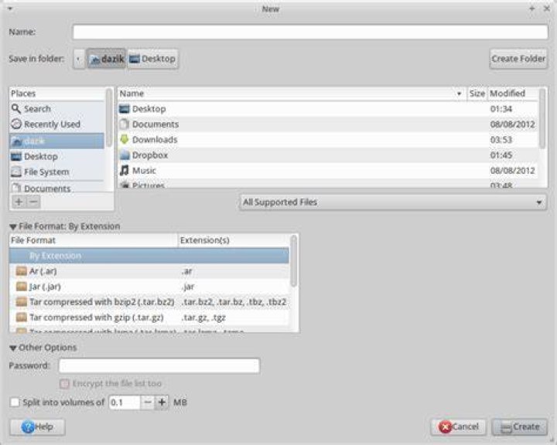Viewport: 557px width, 445px height.
Task: Select File System drive icon in Places
Action: coord(16,172)
